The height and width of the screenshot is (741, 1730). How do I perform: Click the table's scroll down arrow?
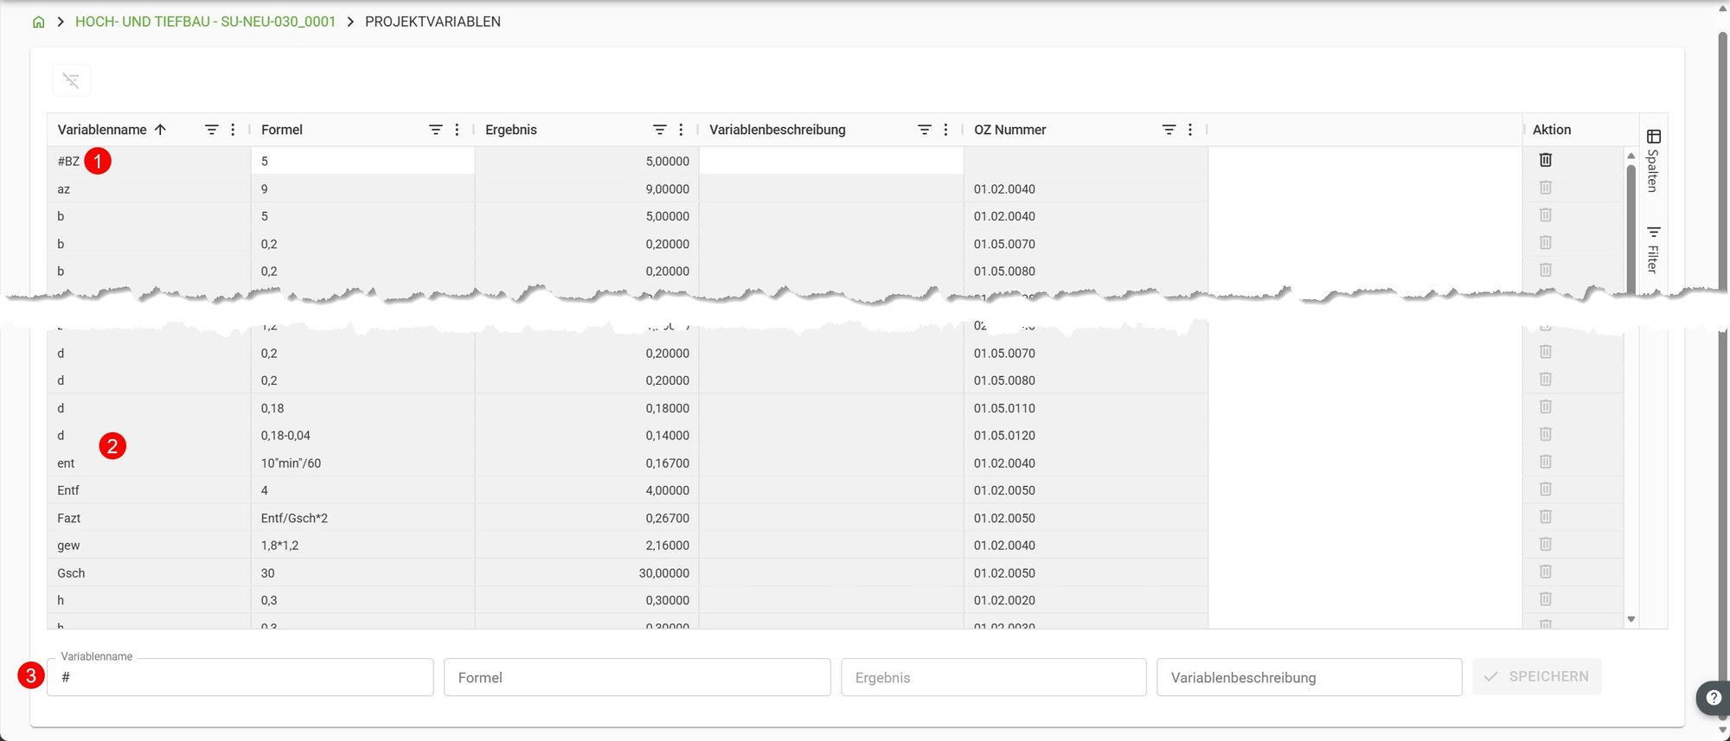coord(1631,619)
